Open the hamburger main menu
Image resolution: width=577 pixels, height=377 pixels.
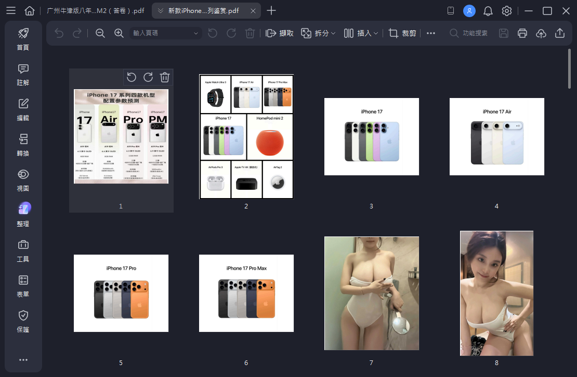(x=11, y=11)
